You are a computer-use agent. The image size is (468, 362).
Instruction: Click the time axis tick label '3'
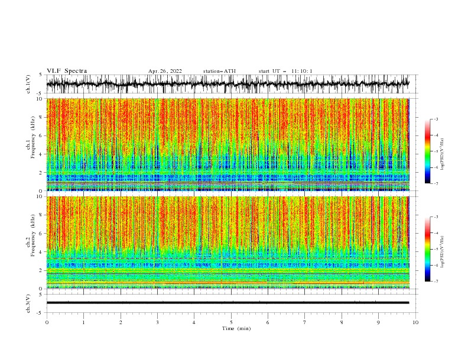coord(157,322)
